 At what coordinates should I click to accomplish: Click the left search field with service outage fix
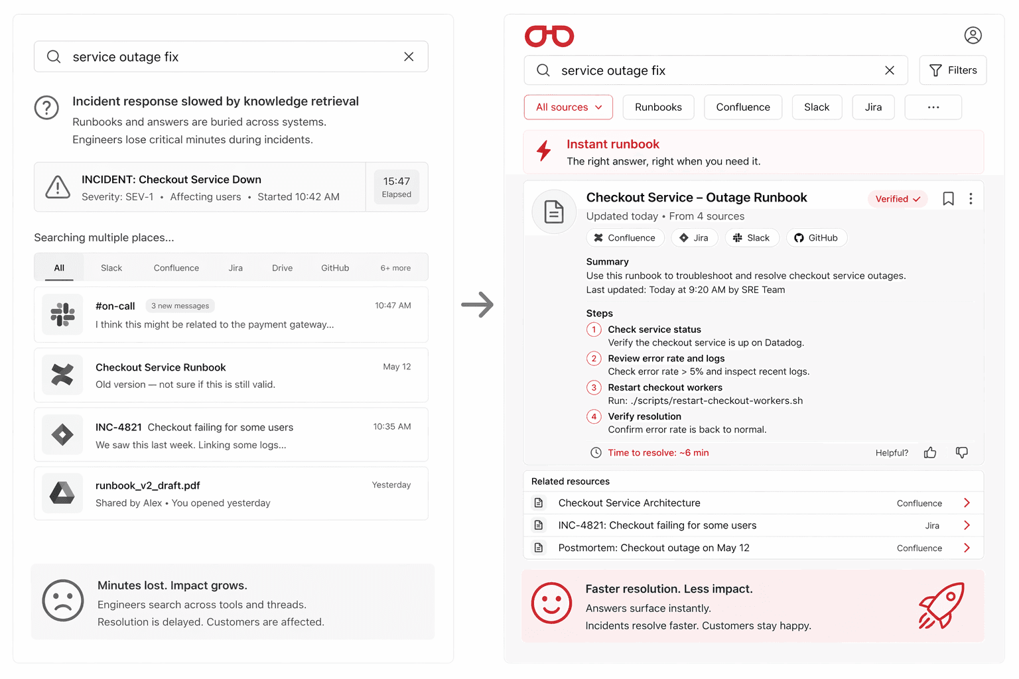coord(231,57)
